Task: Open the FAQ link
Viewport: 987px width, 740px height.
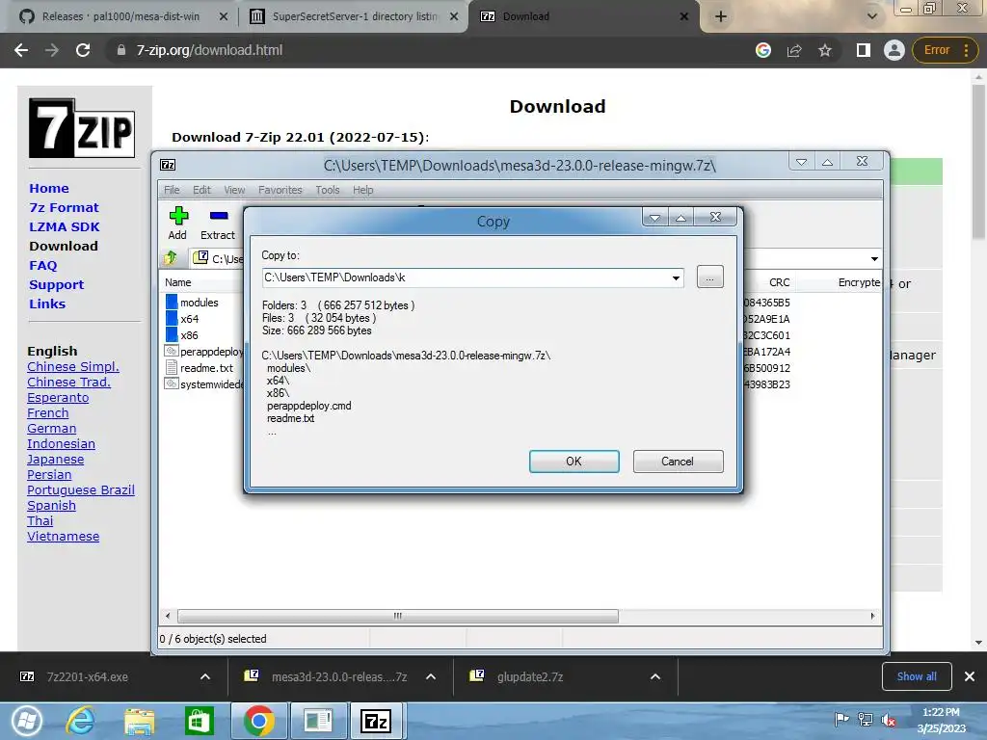Action: [x=42, y=266]
